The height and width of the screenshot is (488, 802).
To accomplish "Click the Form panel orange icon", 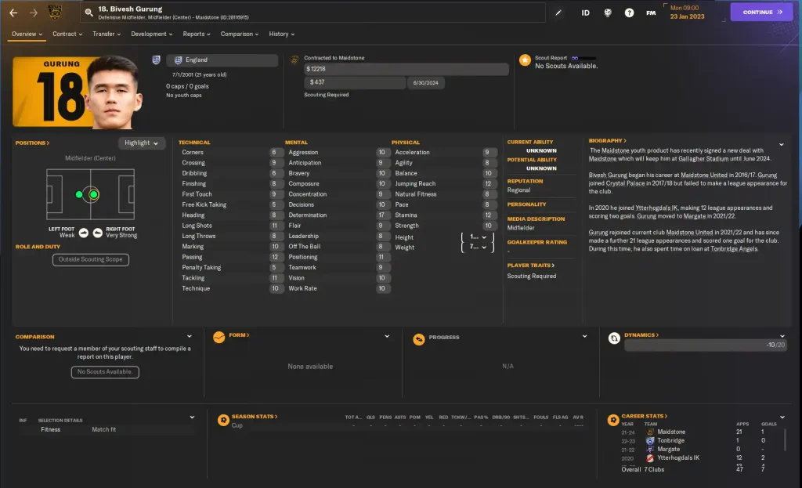I will 219,338.
